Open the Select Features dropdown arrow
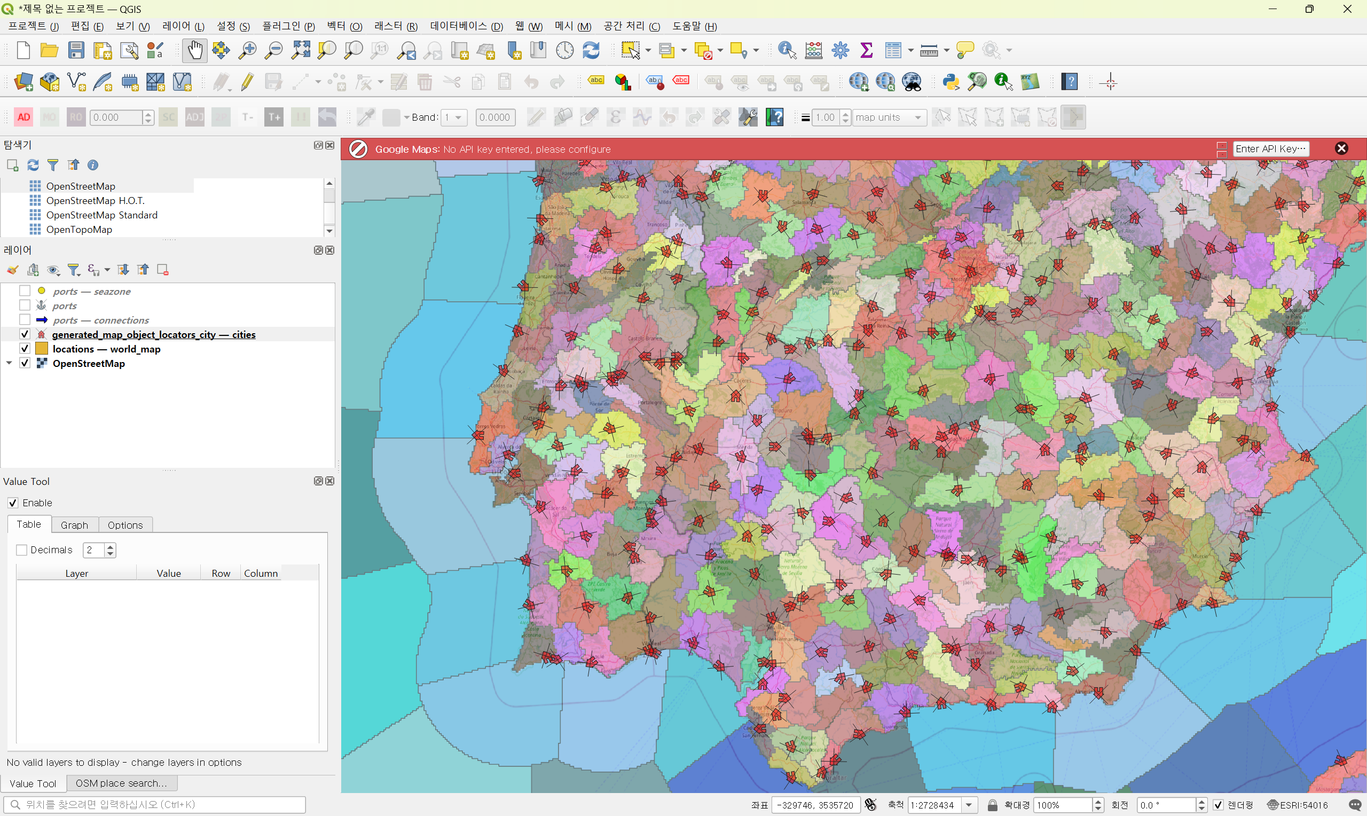The height and width of the screenshot is (816, 1367). click(648, 51)
